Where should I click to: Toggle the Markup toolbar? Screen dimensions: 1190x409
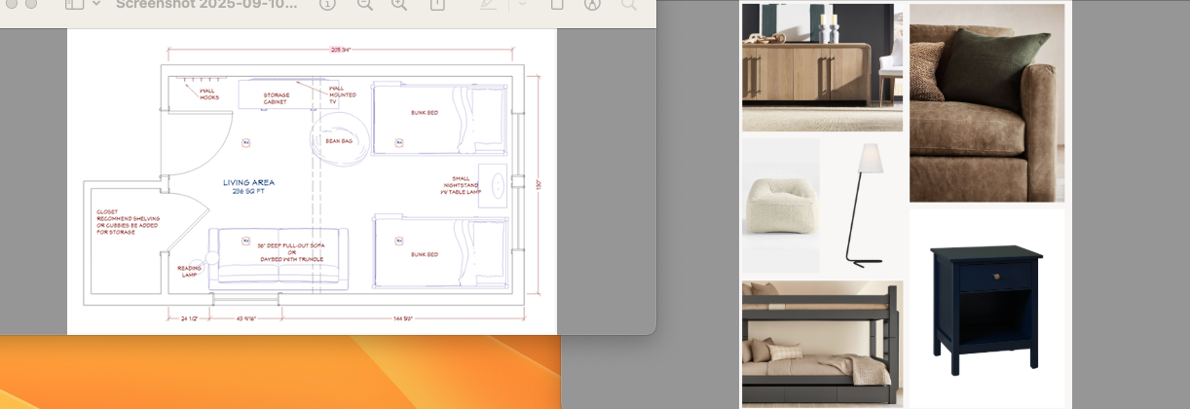tap(592, 4)
